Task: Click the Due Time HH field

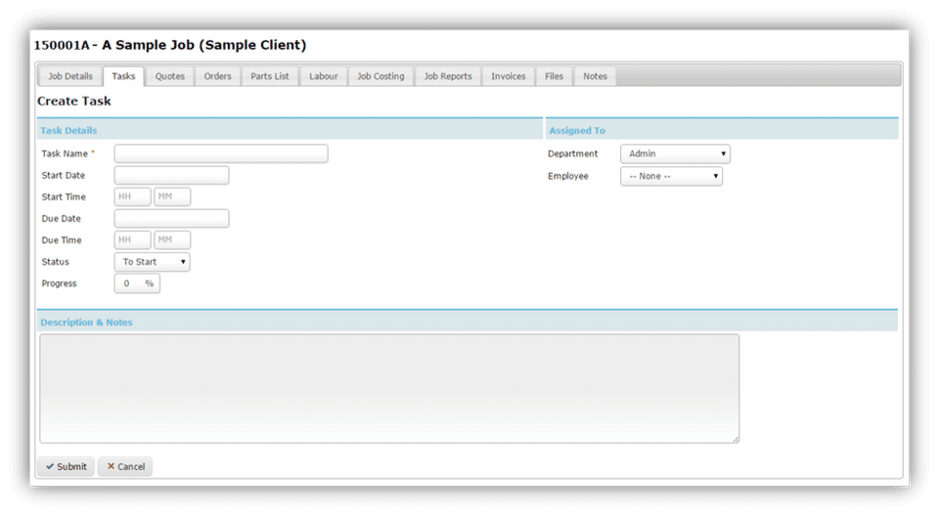Action: click(x=132, y=240)
